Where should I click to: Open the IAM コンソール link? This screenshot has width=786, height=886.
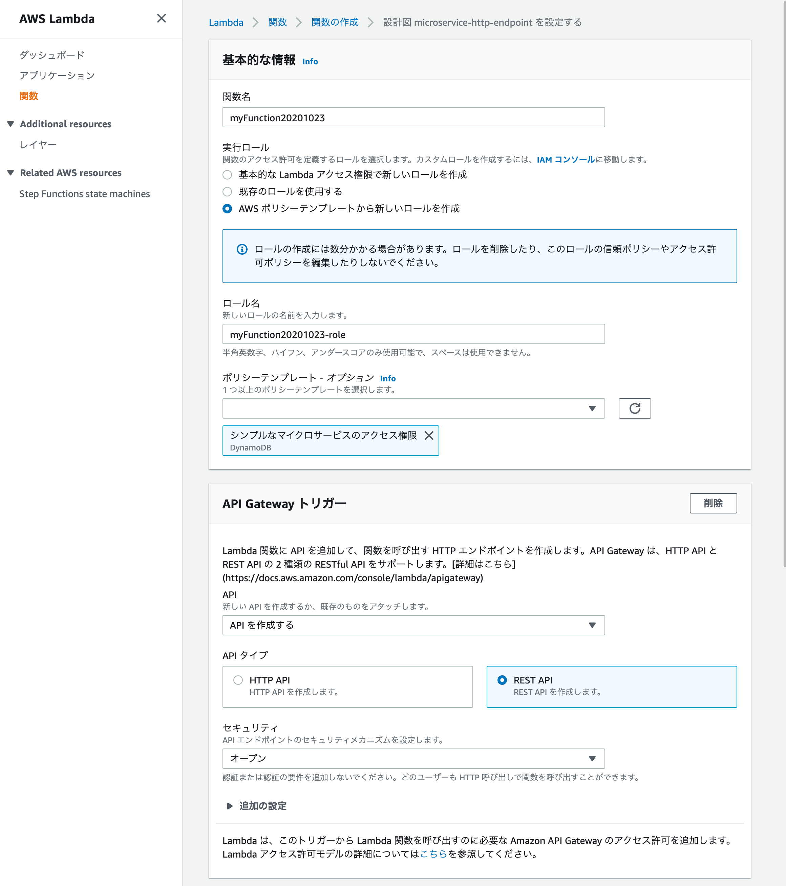point(566,160)
